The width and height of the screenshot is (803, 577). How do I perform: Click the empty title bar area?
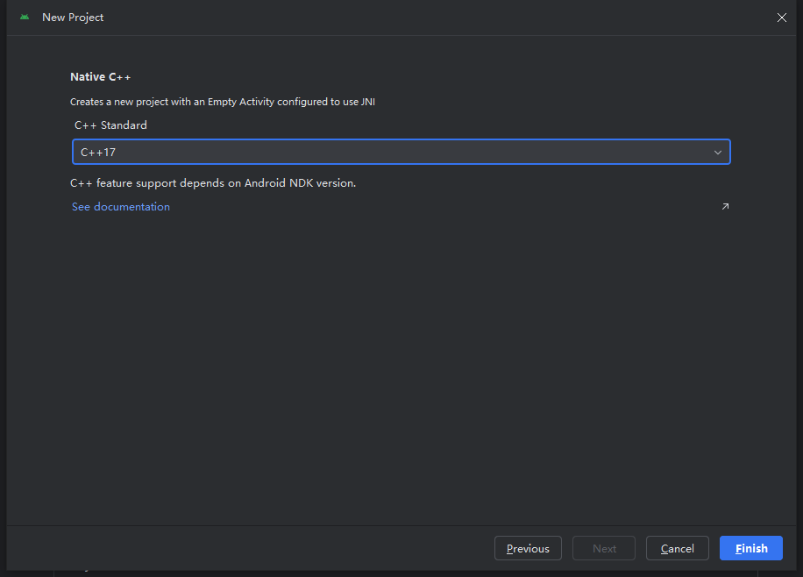(x=438, y=18)
